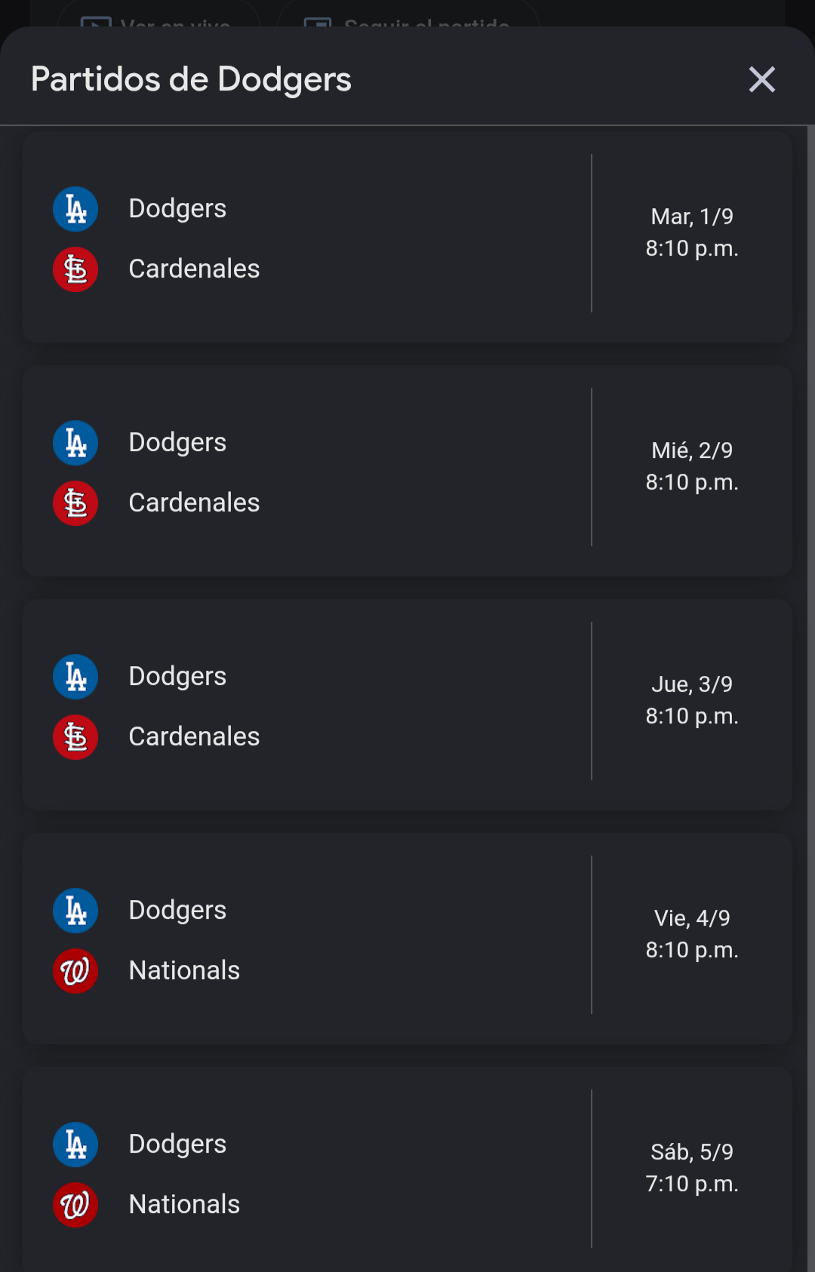Tap the Dodgers logo in Vie 4/9 game
815x1272 pixels.
pyautogui.click(x=75, y=911)
